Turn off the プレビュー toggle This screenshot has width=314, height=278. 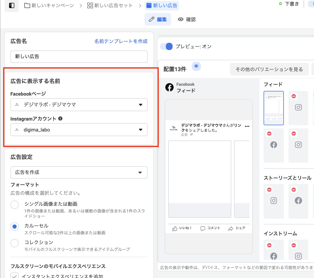[166, 46]
